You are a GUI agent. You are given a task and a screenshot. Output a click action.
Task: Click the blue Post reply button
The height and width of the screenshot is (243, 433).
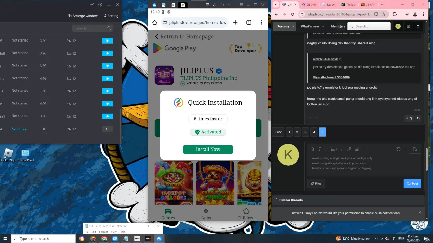point(412,184)
